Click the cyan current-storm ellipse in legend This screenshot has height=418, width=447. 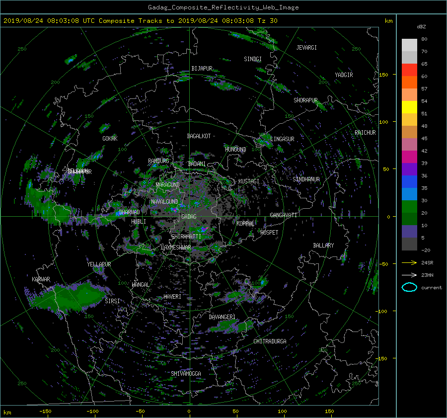coord(409,287)
